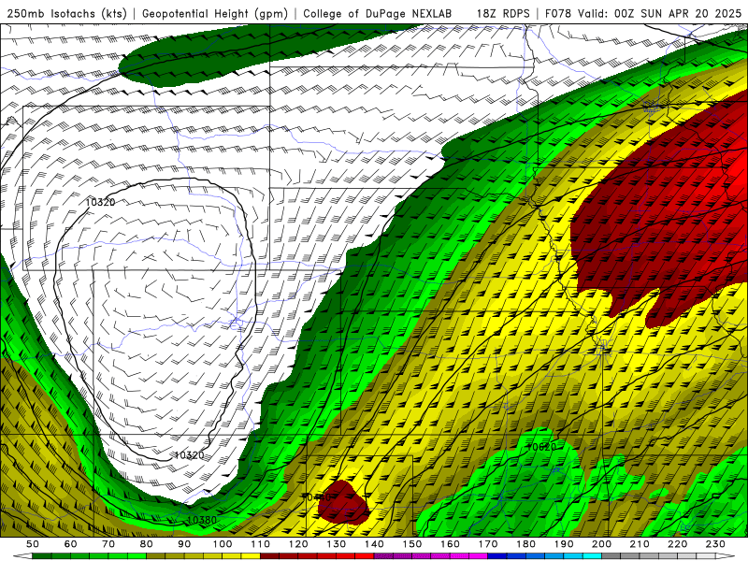Click the '160' value on the color scale

point(450,544)
